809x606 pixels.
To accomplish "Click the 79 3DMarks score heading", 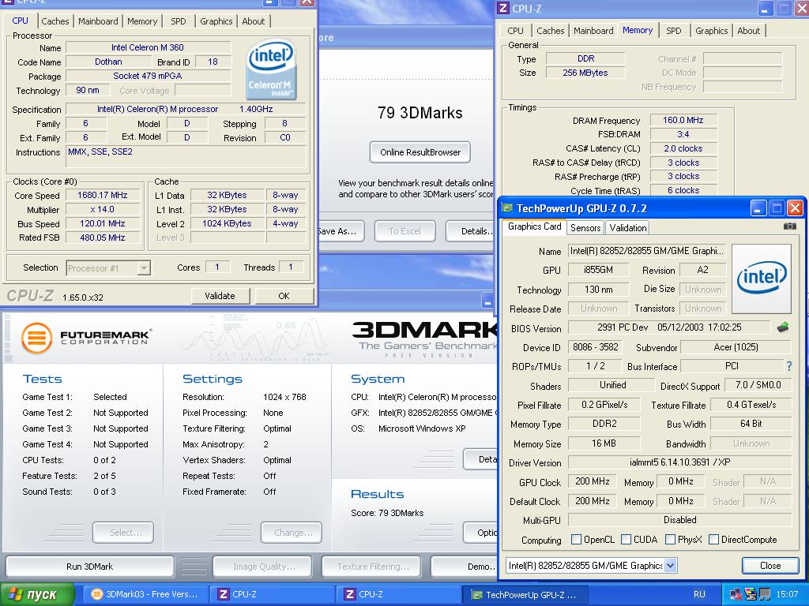I will pyautogui.click(x=420, y=113).
